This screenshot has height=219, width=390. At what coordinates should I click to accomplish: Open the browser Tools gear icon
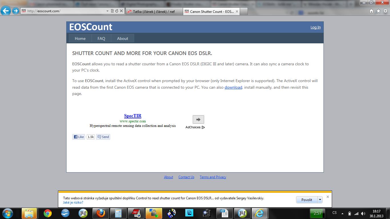[385, 11]
